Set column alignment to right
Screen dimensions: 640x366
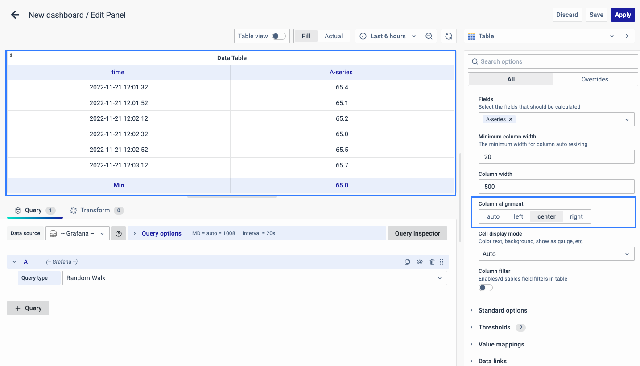point(576,216)
